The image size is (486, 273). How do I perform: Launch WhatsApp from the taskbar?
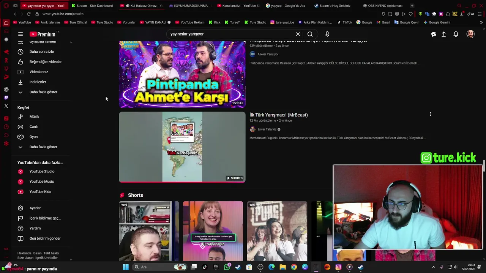(227, 267)
